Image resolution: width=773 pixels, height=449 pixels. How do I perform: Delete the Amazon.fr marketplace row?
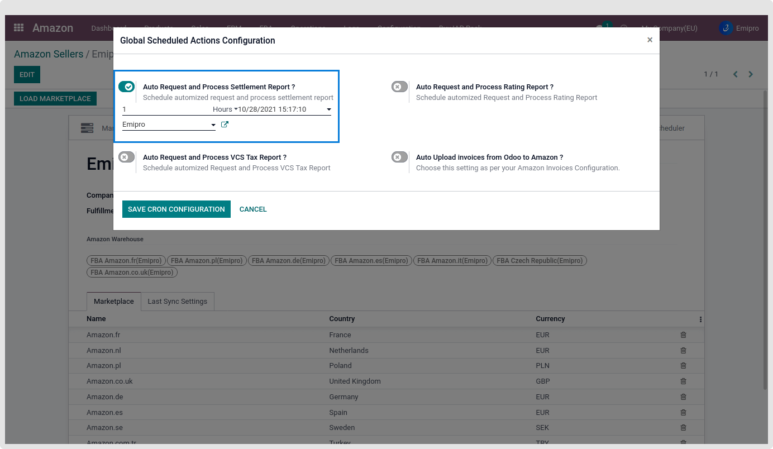(x=683, y=335)
